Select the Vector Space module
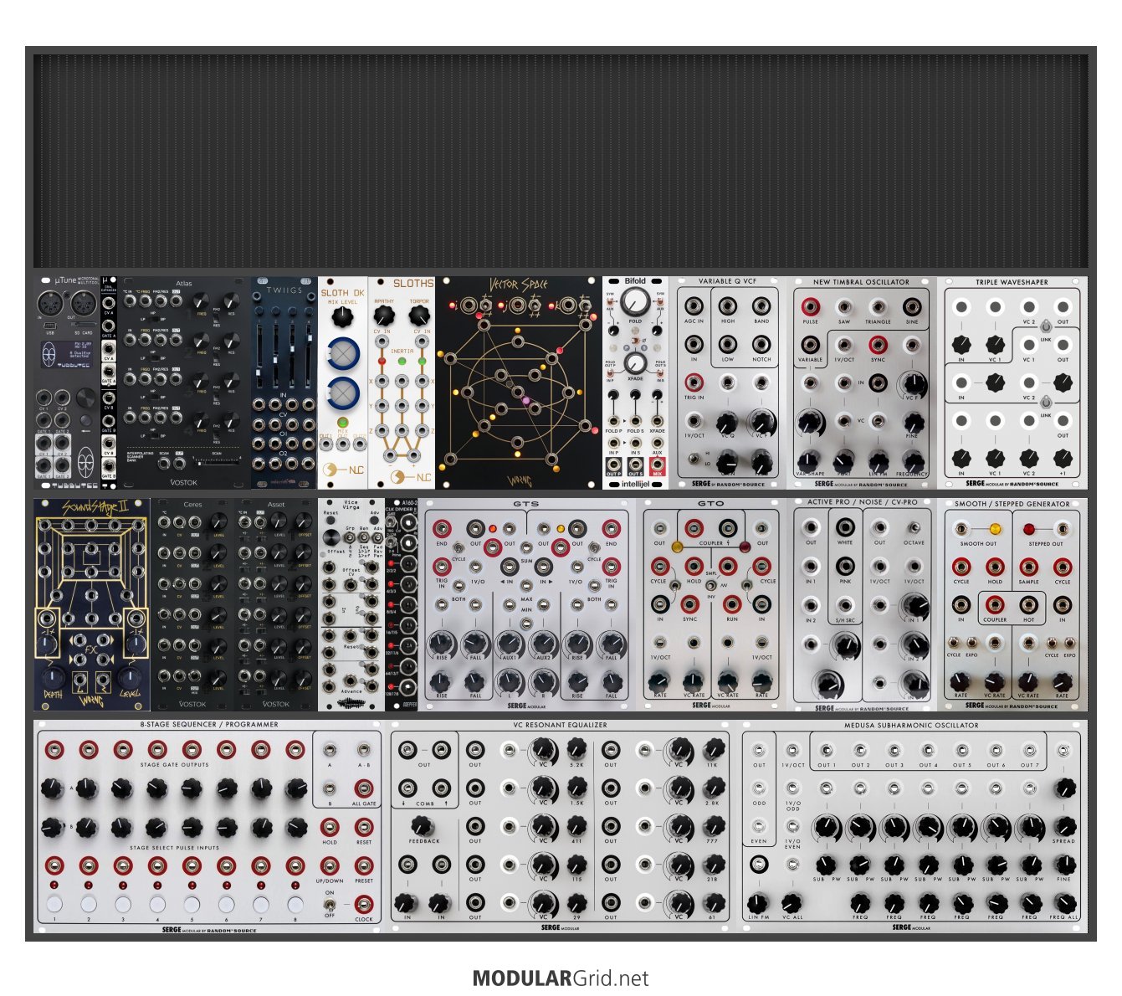Image resolution: width=1122 pixels, height=996 pixels. pyautogui.click(x=519, y=382)
